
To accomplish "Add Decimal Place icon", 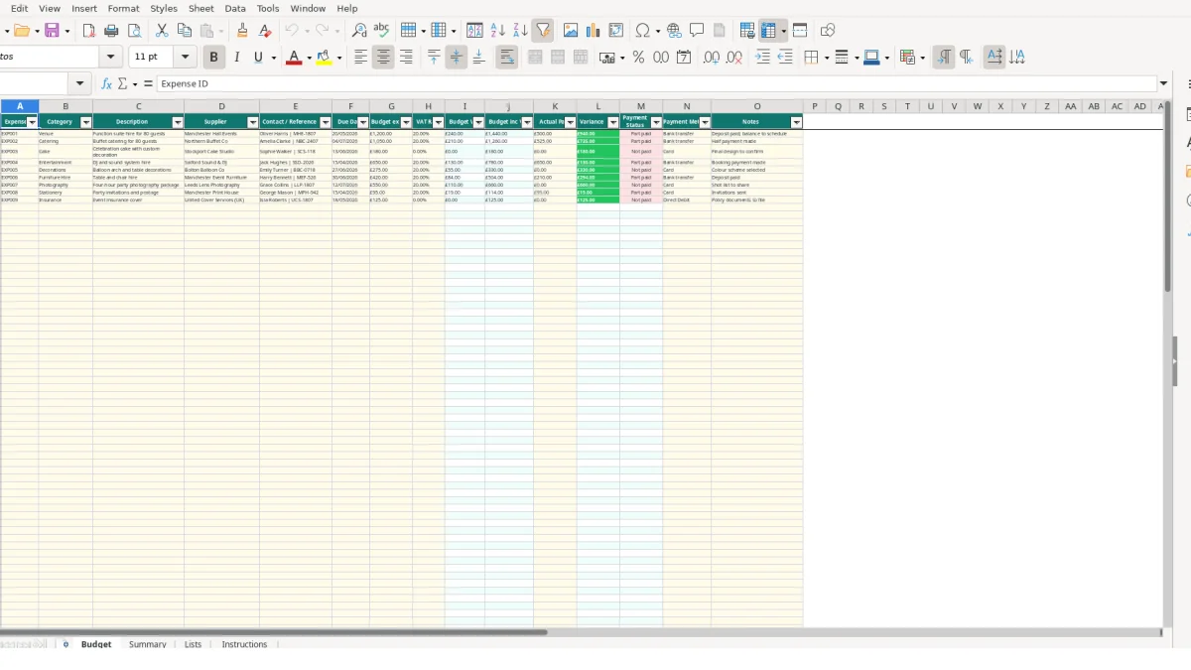I will point(712,58).
